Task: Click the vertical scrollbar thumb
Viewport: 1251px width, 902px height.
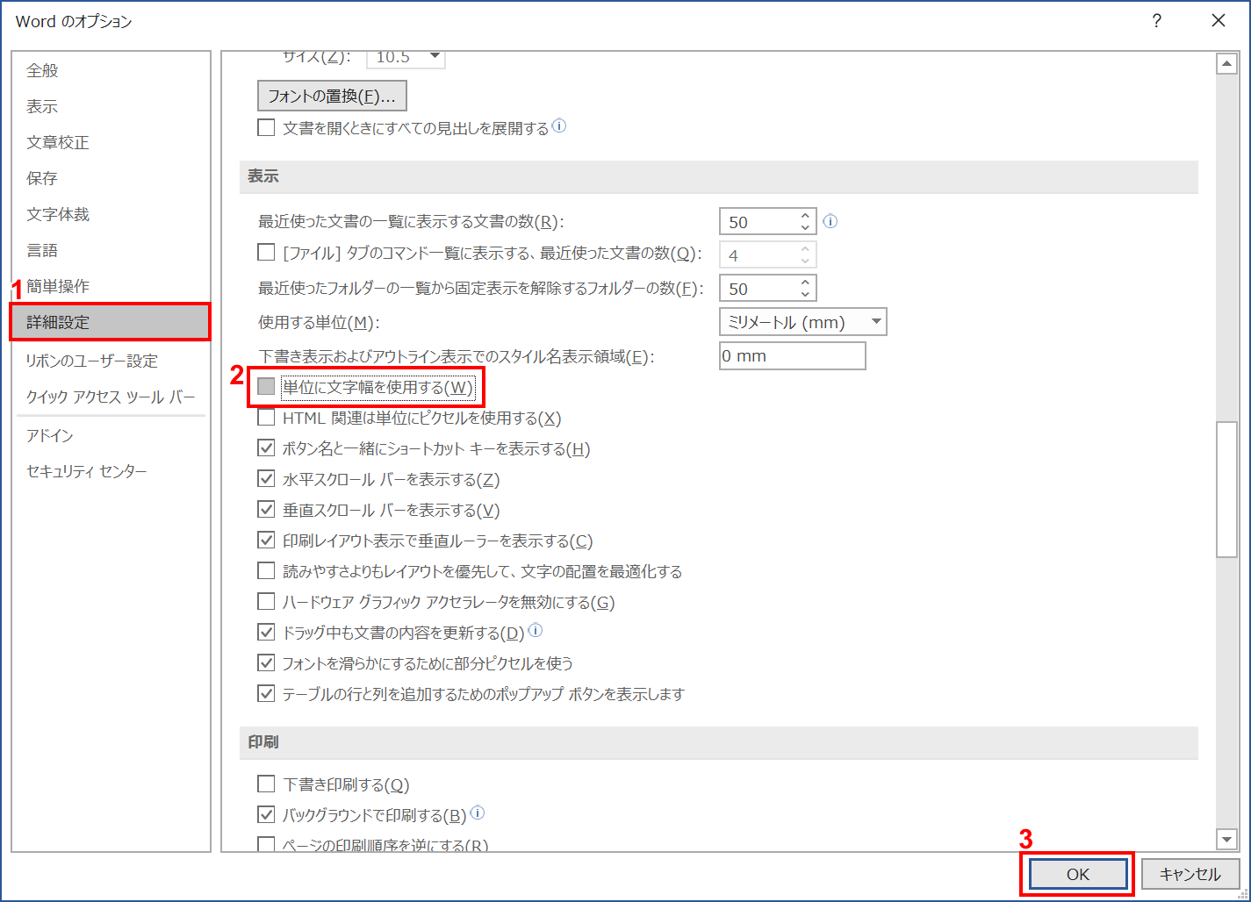Action: pos(1226,489)
